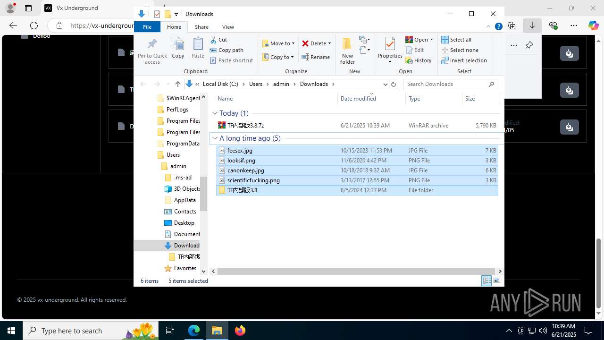Open Firefox from the taskbar
604x340 pixels.
[x=240, y=331]
